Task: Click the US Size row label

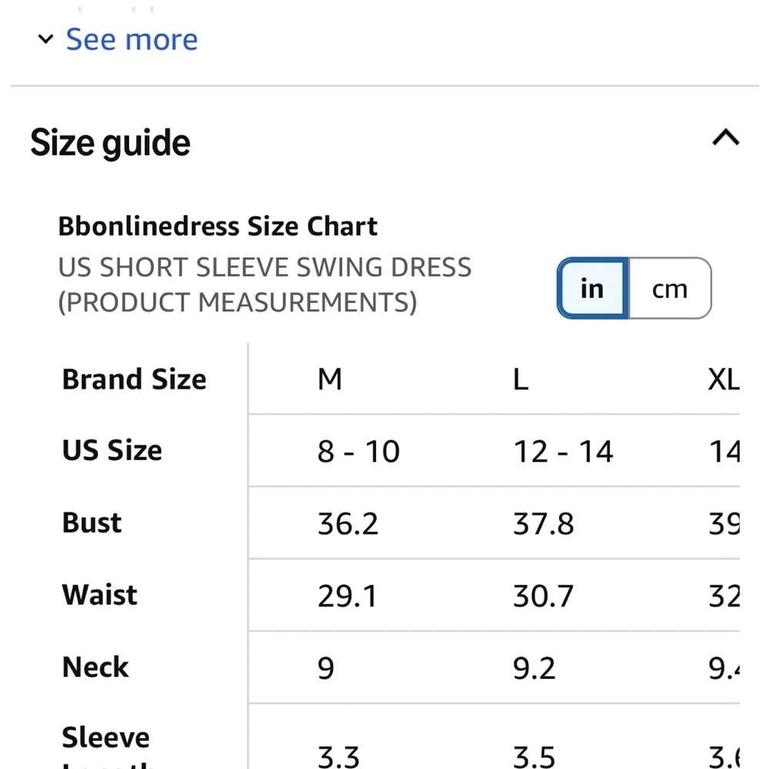Action: [x=112, y=451]
